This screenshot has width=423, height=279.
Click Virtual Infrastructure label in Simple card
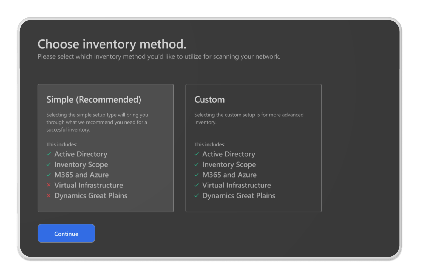tap(89, 185)
